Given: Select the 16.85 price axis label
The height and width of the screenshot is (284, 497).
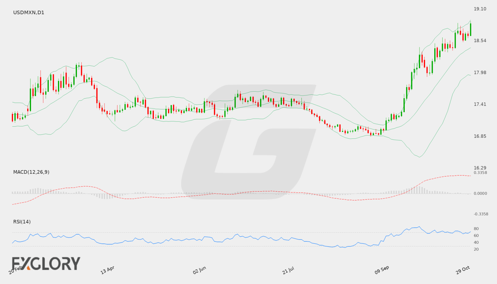Looking at the screenshot, I should click(x=480, y=136).
